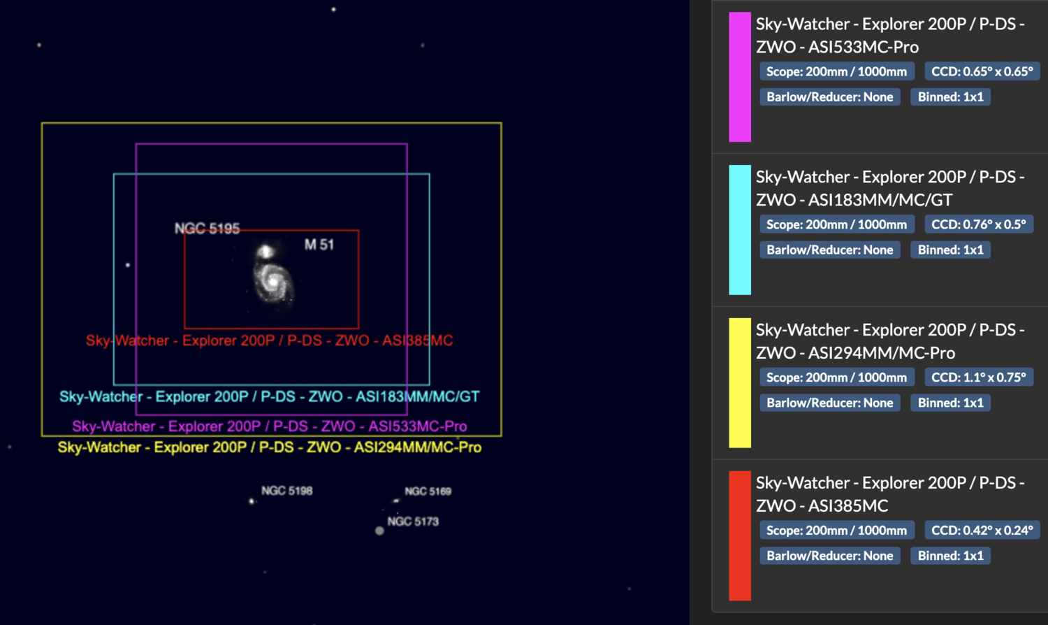Click the yellow ASI294MM/MC-Pro color swatch

(x=740, y=383)
